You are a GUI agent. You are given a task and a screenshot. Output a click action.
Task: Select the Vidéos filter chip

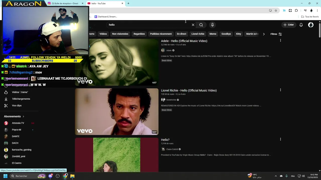tap(103, 34)
